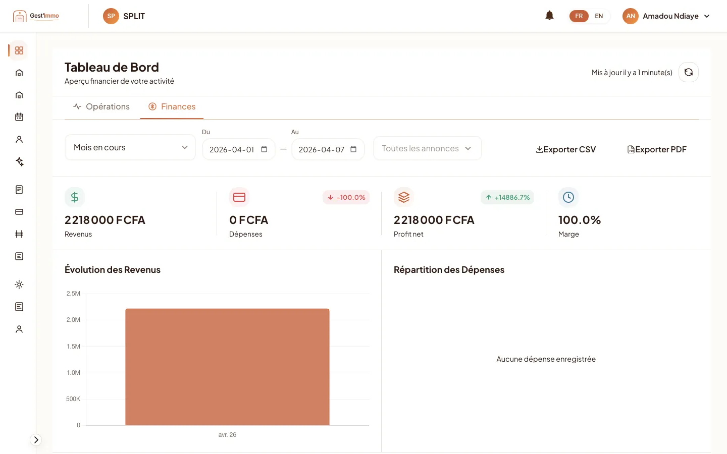This screenshot has width=727, height=454.
Task: Open notifications bell icon
Action: 550,16
